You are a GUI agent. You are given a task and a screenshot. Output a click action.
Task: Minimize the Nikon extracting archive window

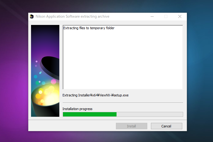pos(152,16)
